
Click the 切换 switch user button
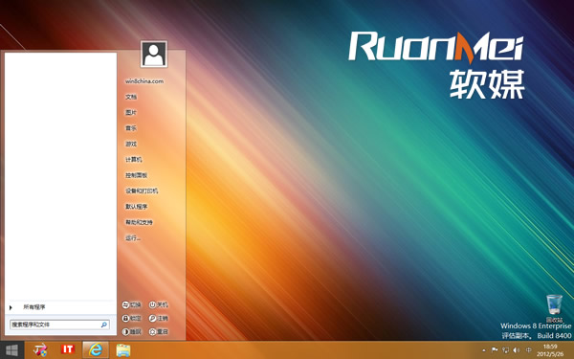(132, 304)
